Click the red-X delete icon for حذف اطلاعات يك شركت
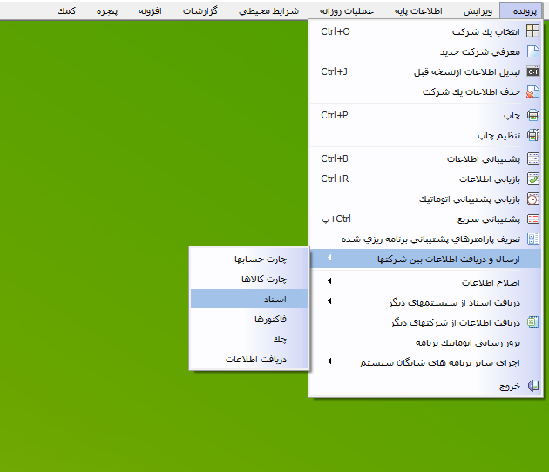Image resolution: width=549 pixels, height=472 pixels. coord(533,91)
